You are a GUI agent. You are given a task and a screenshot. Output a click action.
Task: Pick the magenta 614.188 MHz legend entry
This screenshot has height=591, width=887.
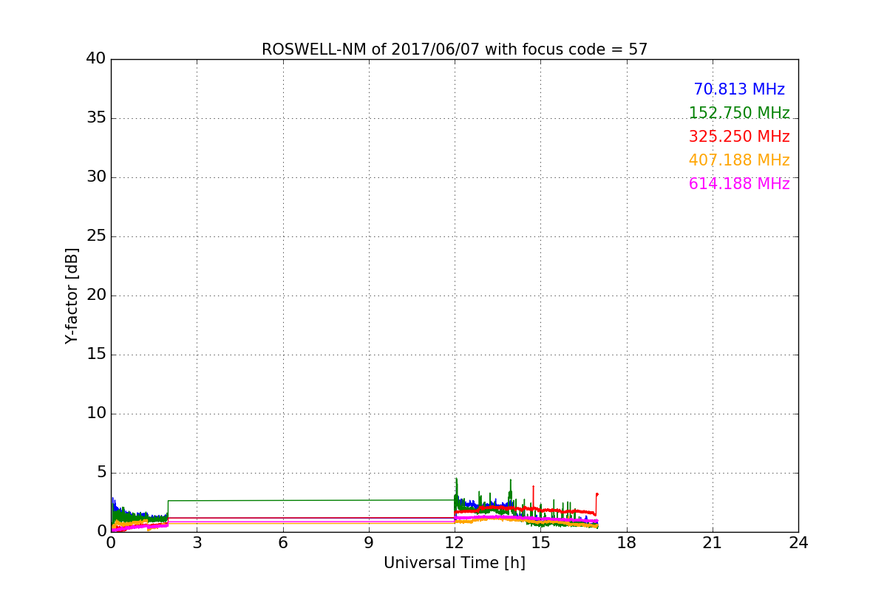point(738,184)
